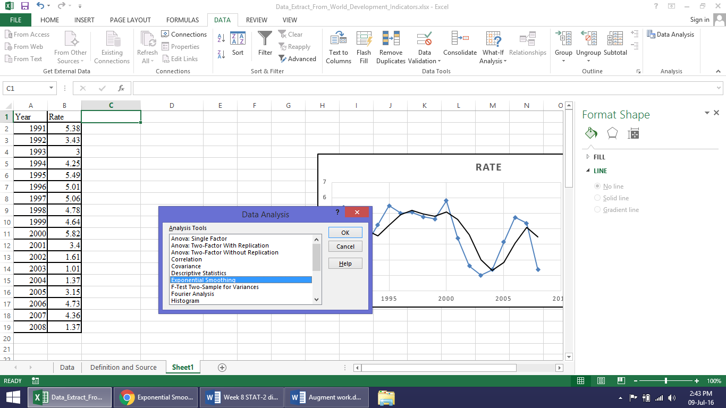Open the Data sheet tab

67,368
